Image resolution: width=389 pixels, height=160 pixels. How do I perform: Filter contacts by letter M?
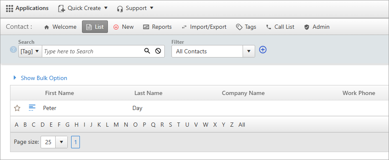pos(116,125)
